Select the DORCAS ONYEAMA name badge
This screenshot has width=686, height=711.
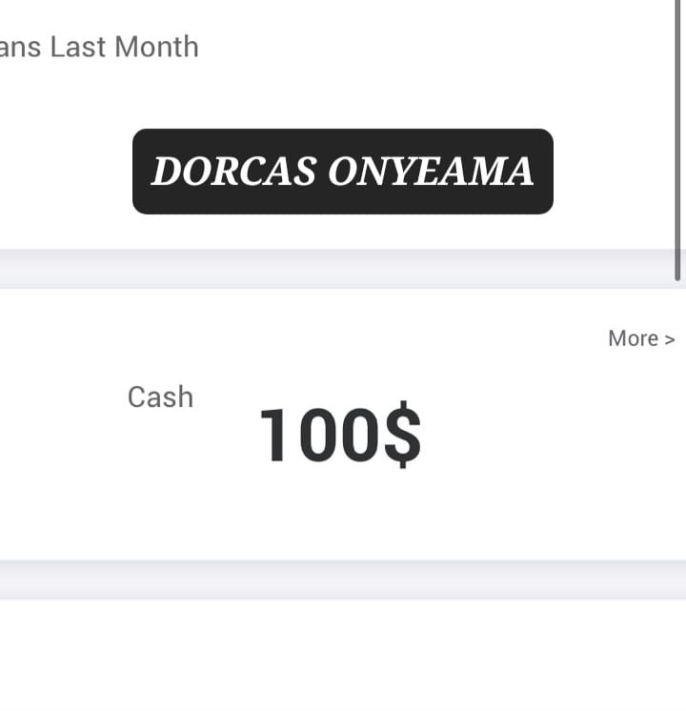(x=343, y=172)
